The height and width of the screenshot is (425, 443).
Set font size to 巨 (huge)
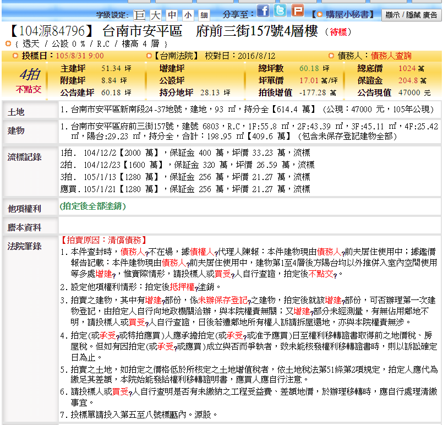pyautogui.click(x=139, y=15)
